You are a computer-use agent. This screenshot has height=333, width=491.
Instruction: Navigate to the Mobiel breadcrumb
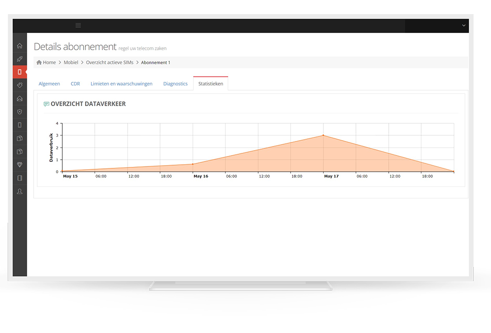(71, 62)
